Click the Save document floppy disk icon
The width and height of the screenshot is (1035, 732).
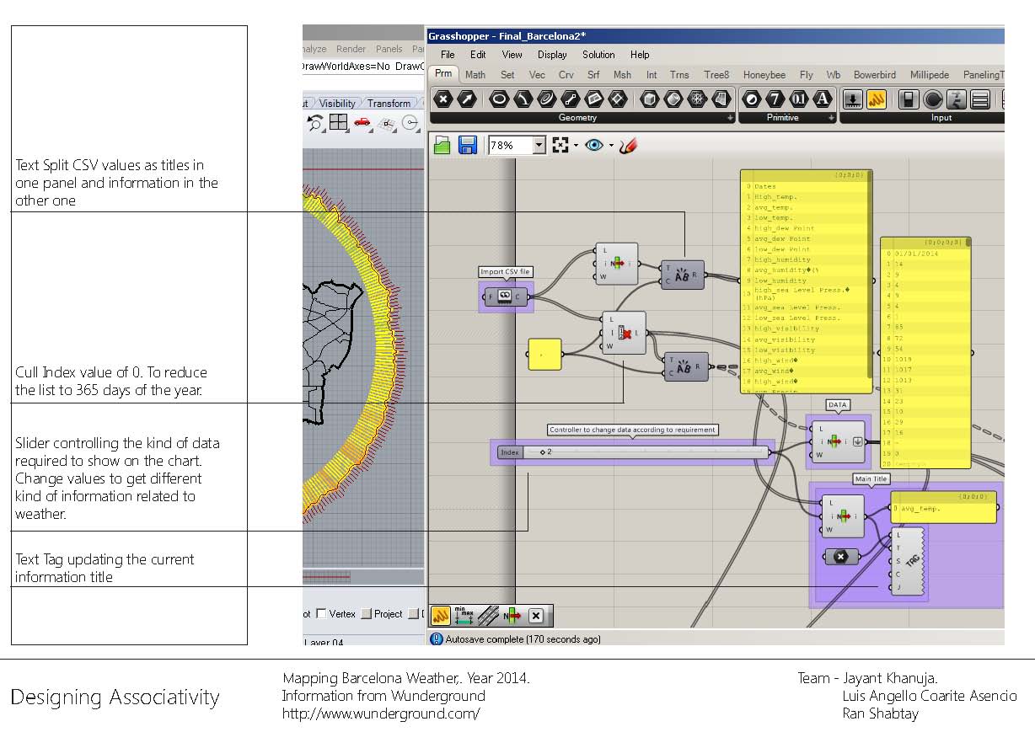click(x=468, y=146)
